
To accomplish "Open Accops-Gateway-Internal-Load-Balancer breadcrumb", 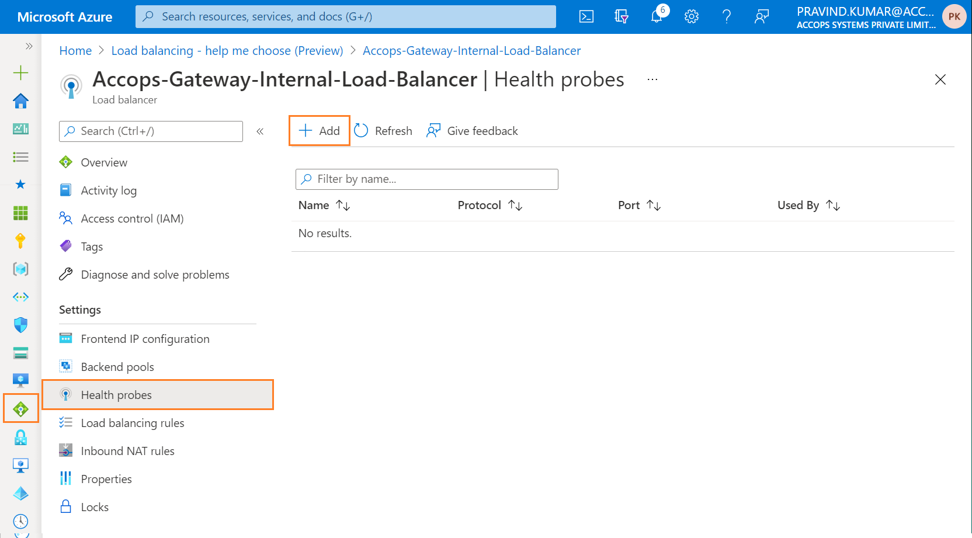I will click(x=472, y=51).
